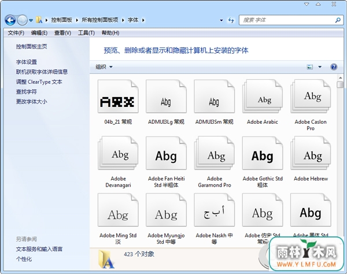347x274 pixels.
Task: Open the 工具(T) menu
Action: click(x=86, y=33)
